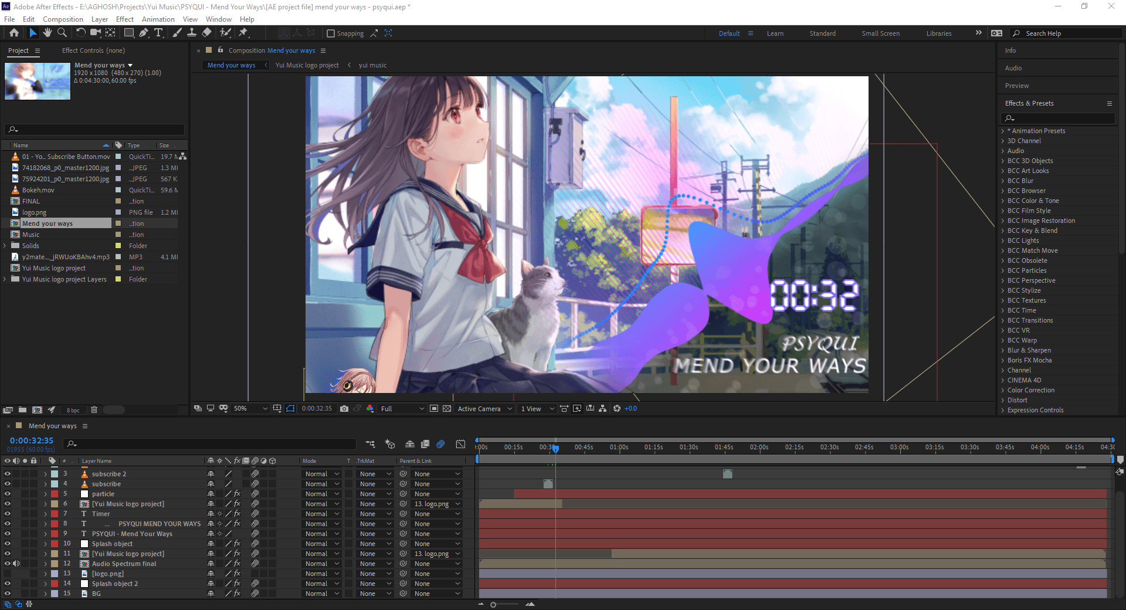
Task: Enable the Snapping checkbox
Action: click(x=331, y=33)
